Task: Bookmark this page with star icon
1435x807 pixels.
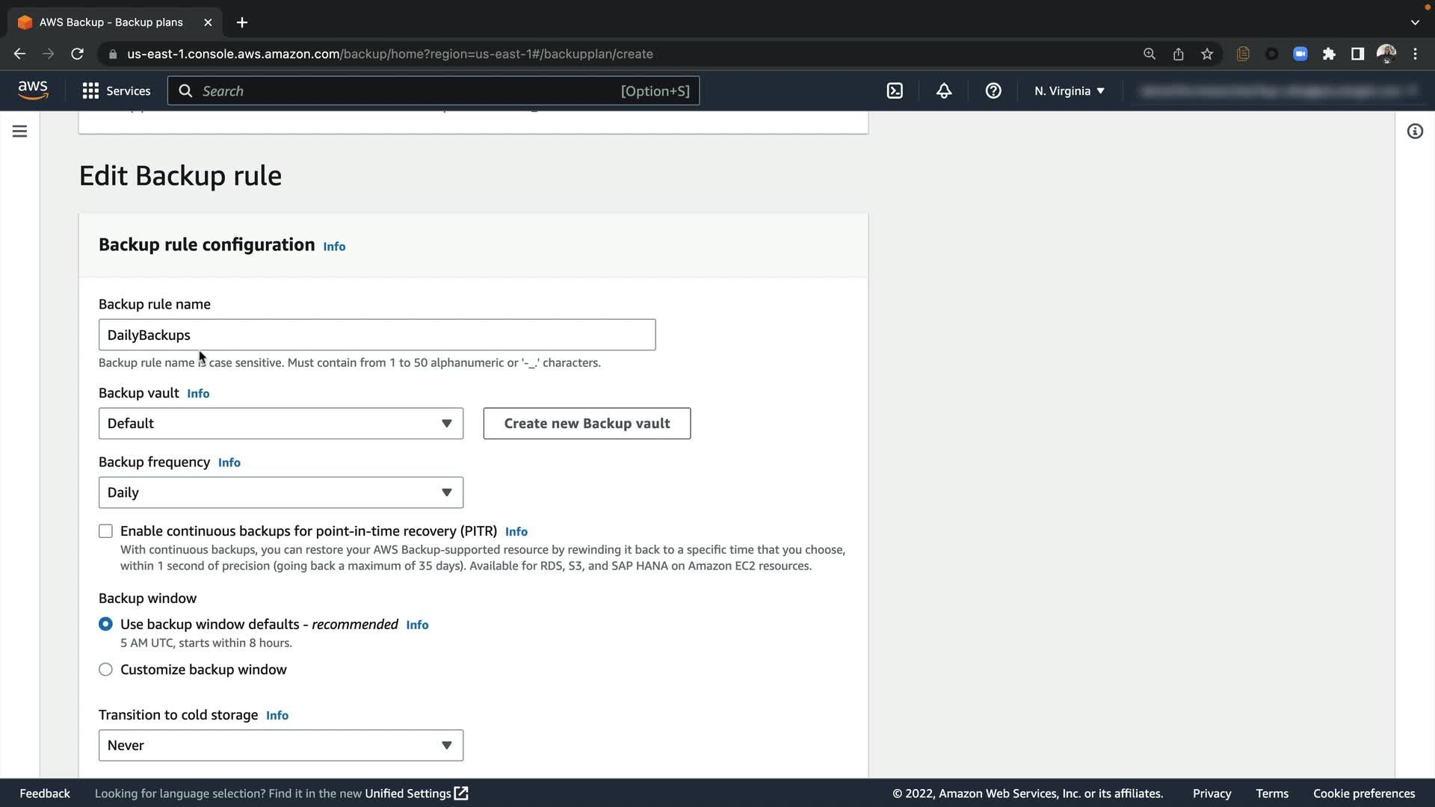Action: (x=1206, y=54)
